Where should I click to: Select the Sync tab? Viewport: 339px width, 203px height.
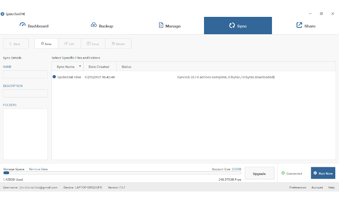pos(238,26)
